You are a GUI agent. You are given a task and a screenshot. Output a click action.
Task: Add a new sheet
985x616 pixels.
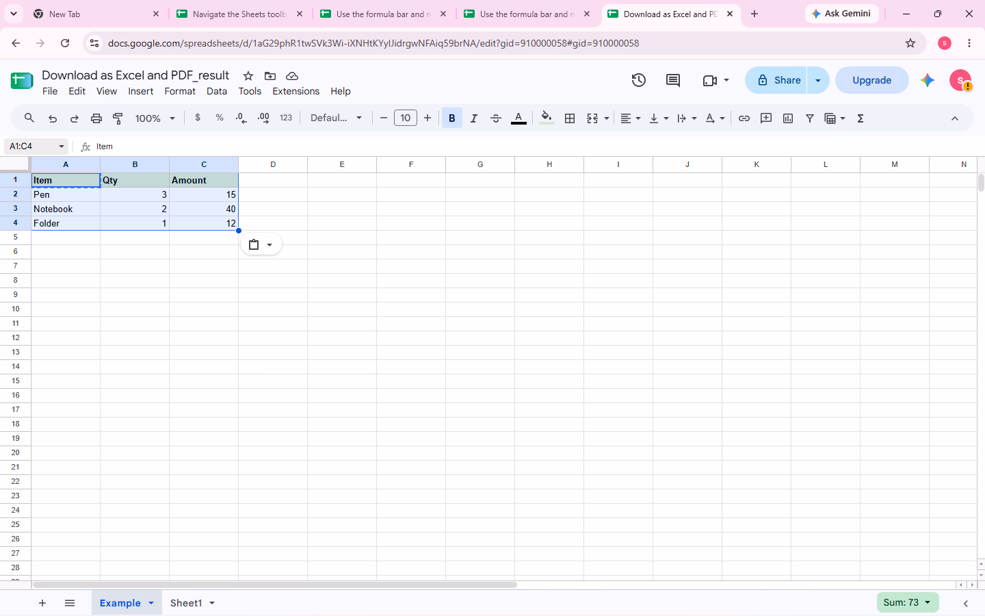click(42, 603)
